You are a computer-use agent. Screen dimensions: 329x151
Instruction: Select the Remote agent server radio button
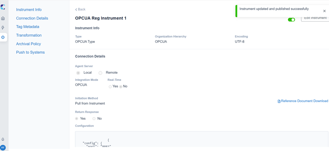pos(100,73)
